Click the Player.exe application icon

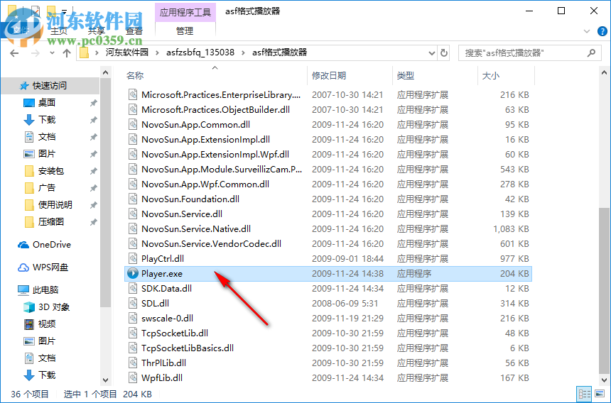pyautogui.click(x=133, y=273)
